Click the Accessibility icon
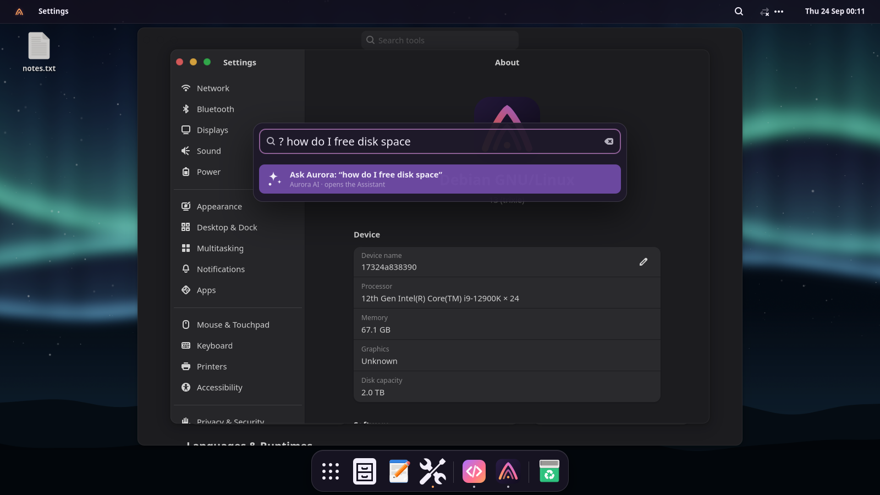The image size is (880, 495). (x=186, y=387)
